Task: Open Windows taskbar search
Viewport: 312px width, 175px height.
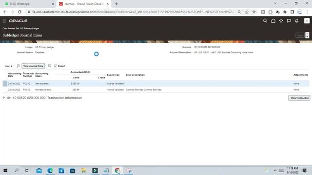Action: [x=17, y=171]
